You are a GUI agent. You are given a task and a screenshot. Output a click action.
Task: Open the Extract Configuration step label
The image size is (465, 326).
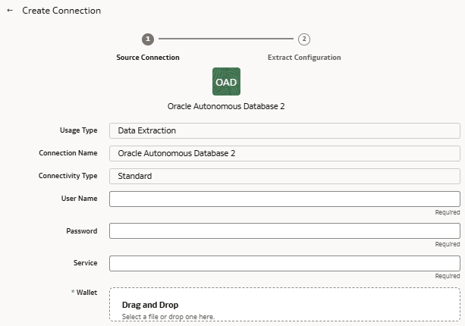(x=304, y=57)
